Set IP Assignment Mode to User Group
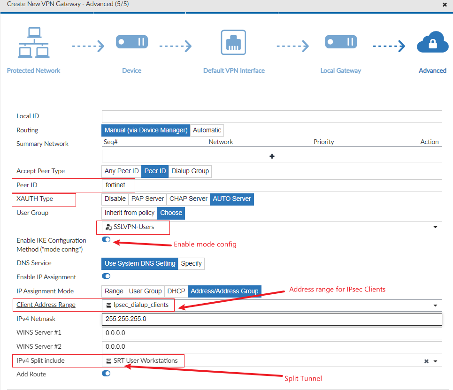The image size is (453, 390). pyautogui.click(x=145, y=291)
